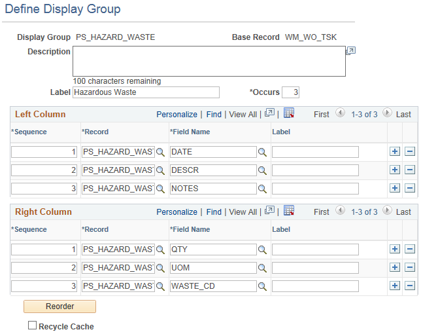421x334 pixels.
Task: Add a row after WASTE_CD
Action: tap(395, 286)
